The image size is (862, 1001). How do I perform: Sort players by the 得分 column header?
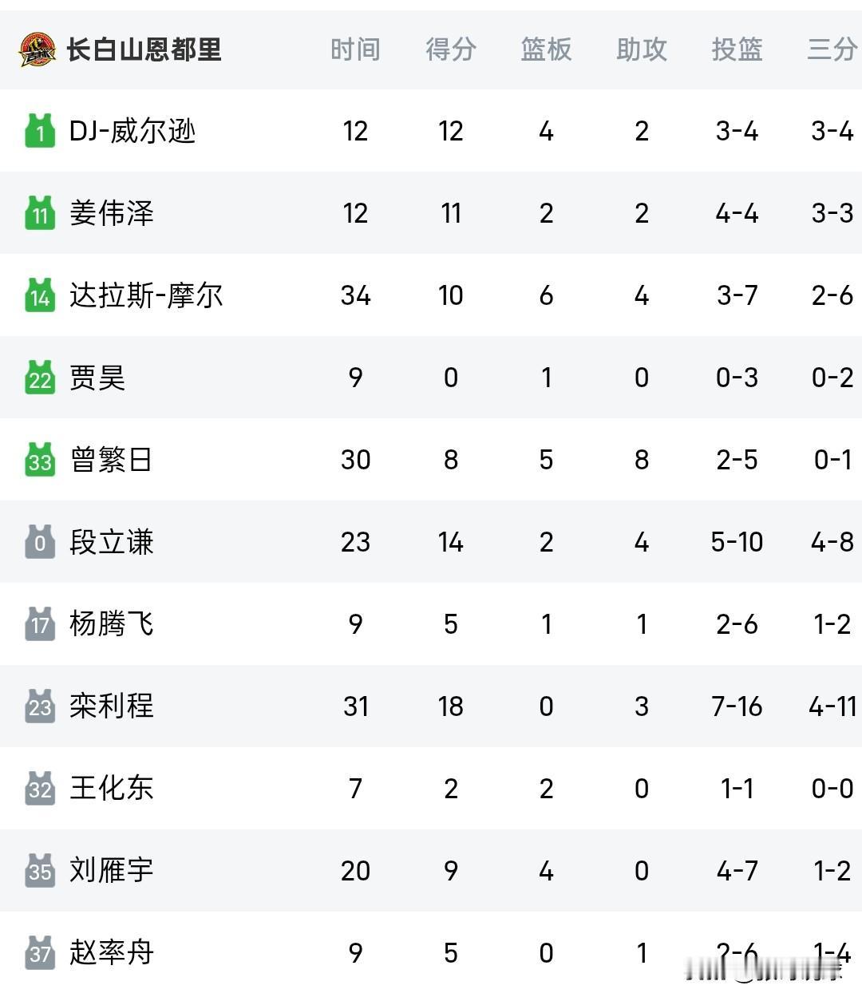coord(451,49)
